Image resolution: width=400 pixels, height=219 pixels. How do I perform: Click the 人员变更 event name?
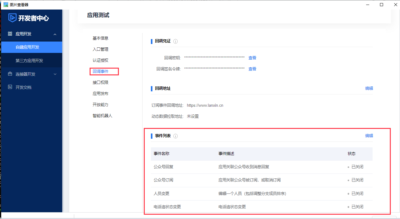pyautogui.click(x=161, y=193)
